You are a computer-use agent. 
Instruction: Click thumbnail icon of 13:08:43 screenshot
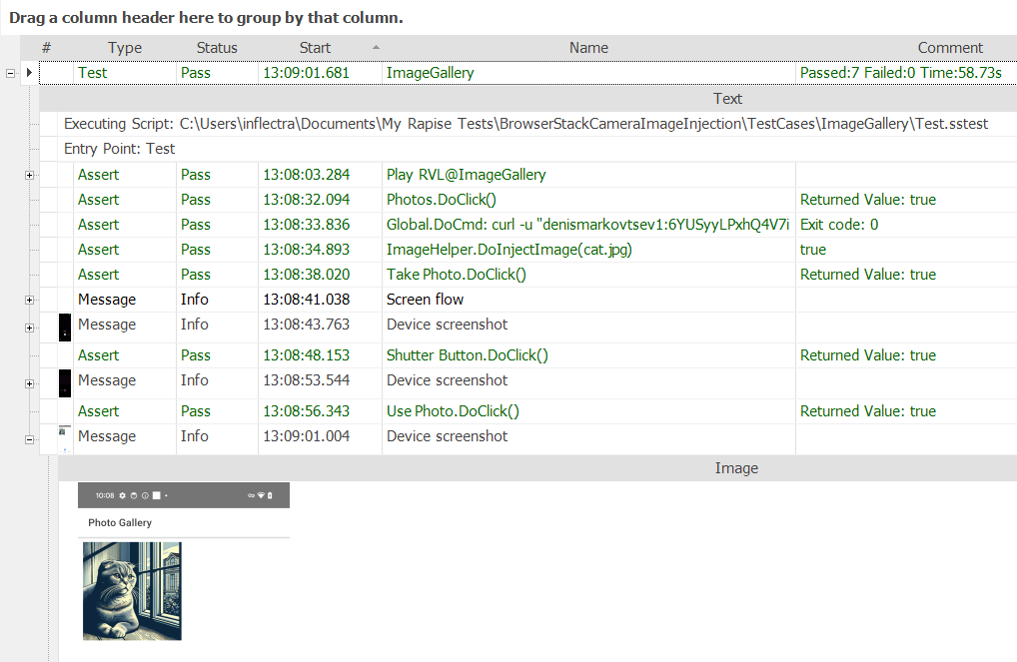pyautogui.click(x=65, y=328)
